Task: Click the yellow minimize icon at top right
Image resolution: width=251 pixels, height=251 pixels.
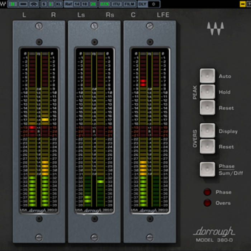Action: point(243,4)
